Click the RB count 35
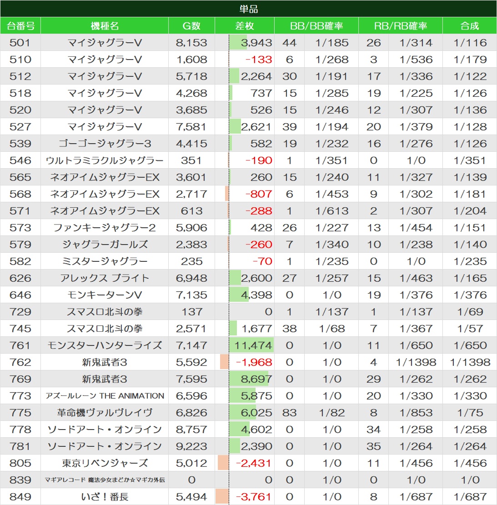 (374, 446)
